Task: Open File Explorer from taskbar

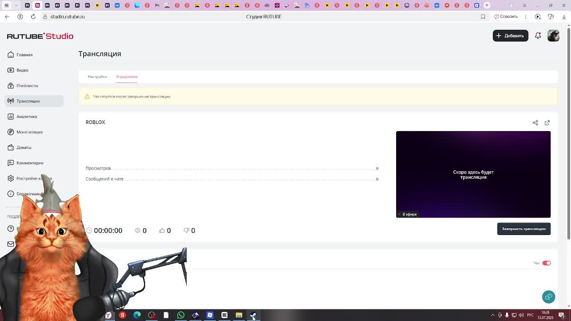Action: pyautogui.click(x=239, y=315)
